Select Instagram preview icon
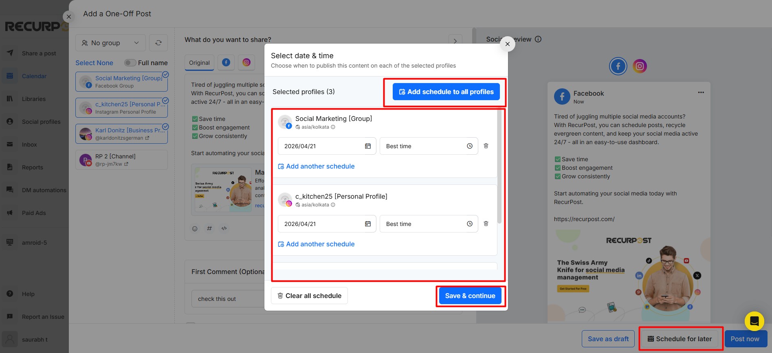This screenshot has height=353, width=772. [640, 66]
